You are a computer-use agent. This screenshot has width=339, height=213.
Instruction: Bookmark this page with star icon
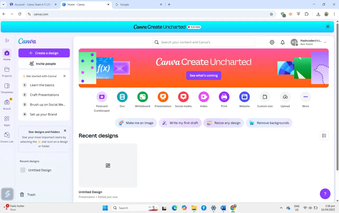(x=271, y=14)
